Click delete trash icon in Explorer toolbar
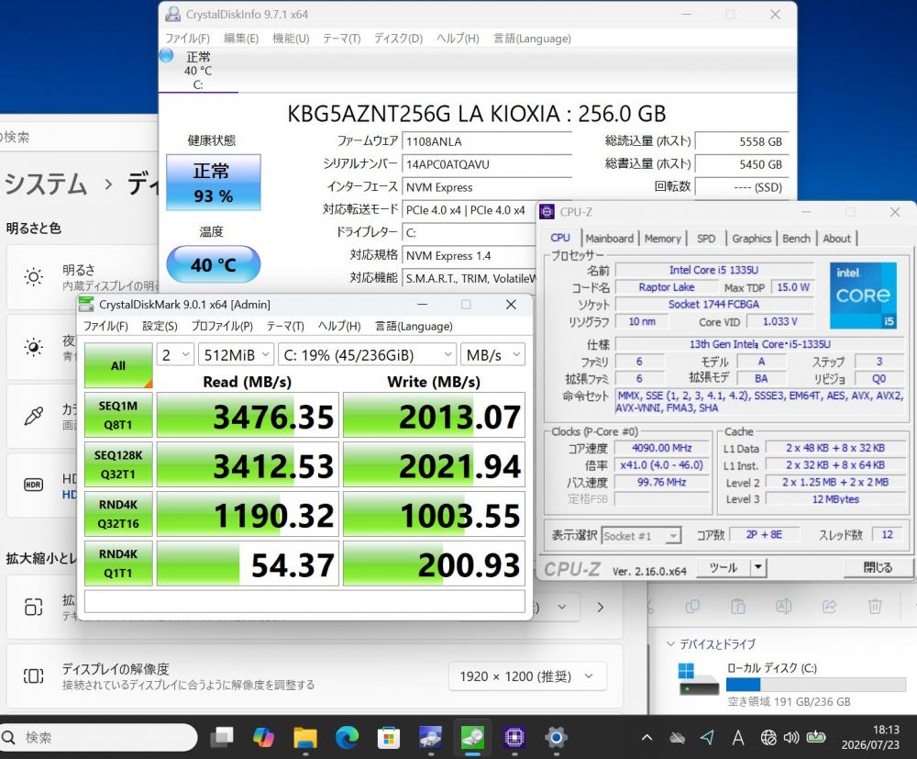The height and width of the screenshot is (759, 917). click(x=875, y=607)
